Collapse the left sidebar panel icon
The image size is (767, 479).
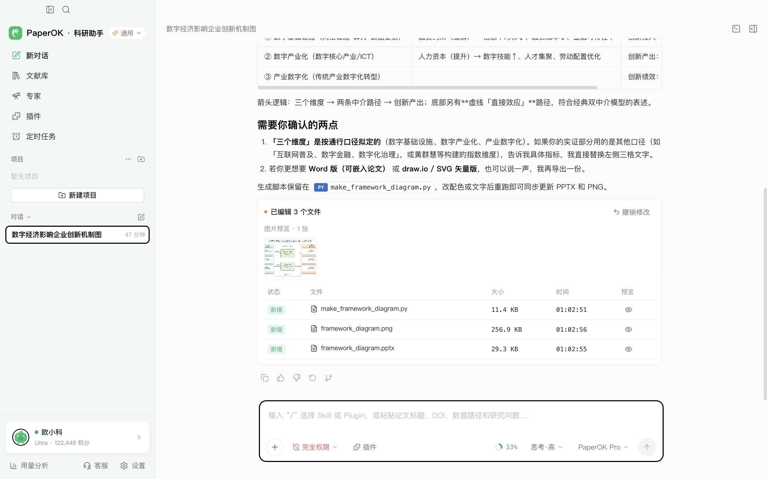coord(50,10)
